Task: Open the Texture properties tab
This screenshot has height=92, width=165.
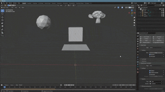Action: [x=138, y=72]
